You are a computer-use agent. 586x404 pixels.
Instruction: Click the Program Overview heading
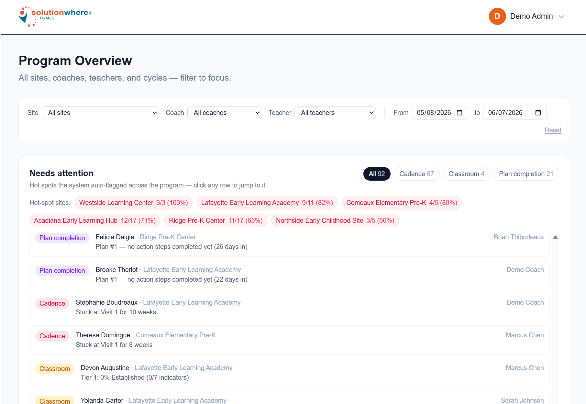[75, 61]
